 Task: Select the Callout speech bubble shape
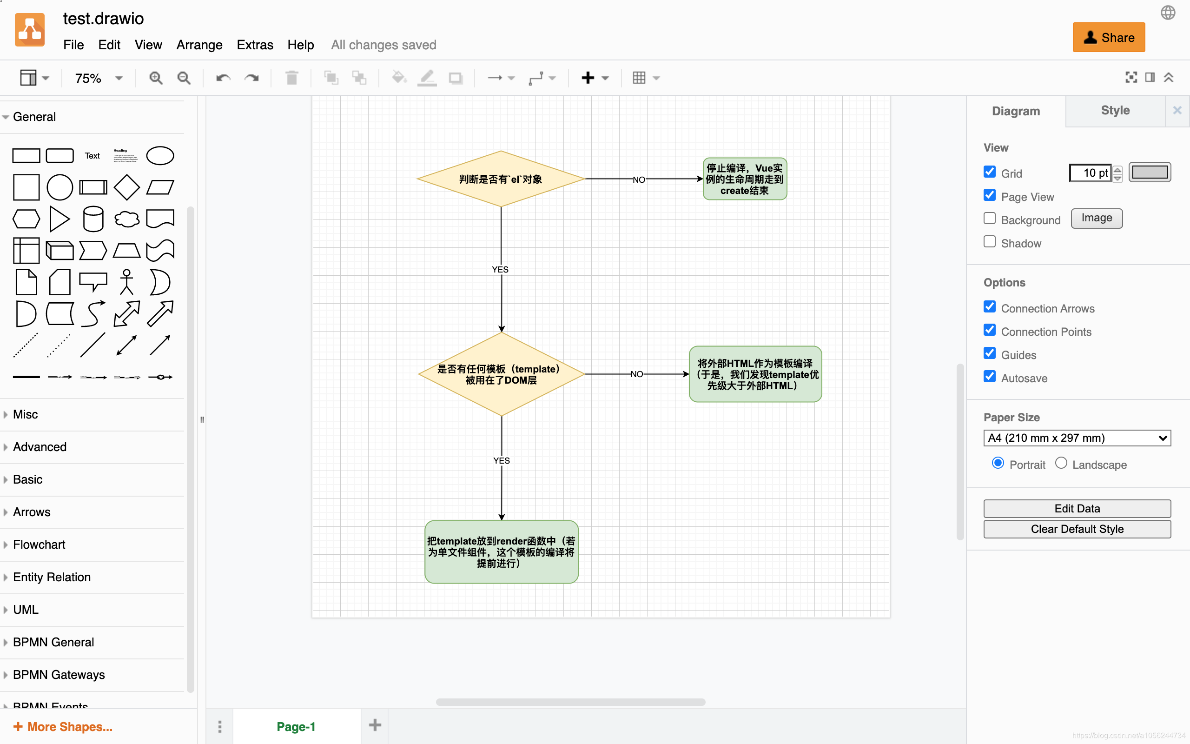[93, 282]
